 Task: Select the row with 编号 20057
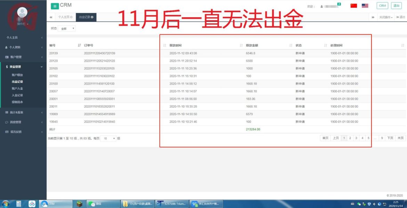pyautogui.click(x=226, y=91)
